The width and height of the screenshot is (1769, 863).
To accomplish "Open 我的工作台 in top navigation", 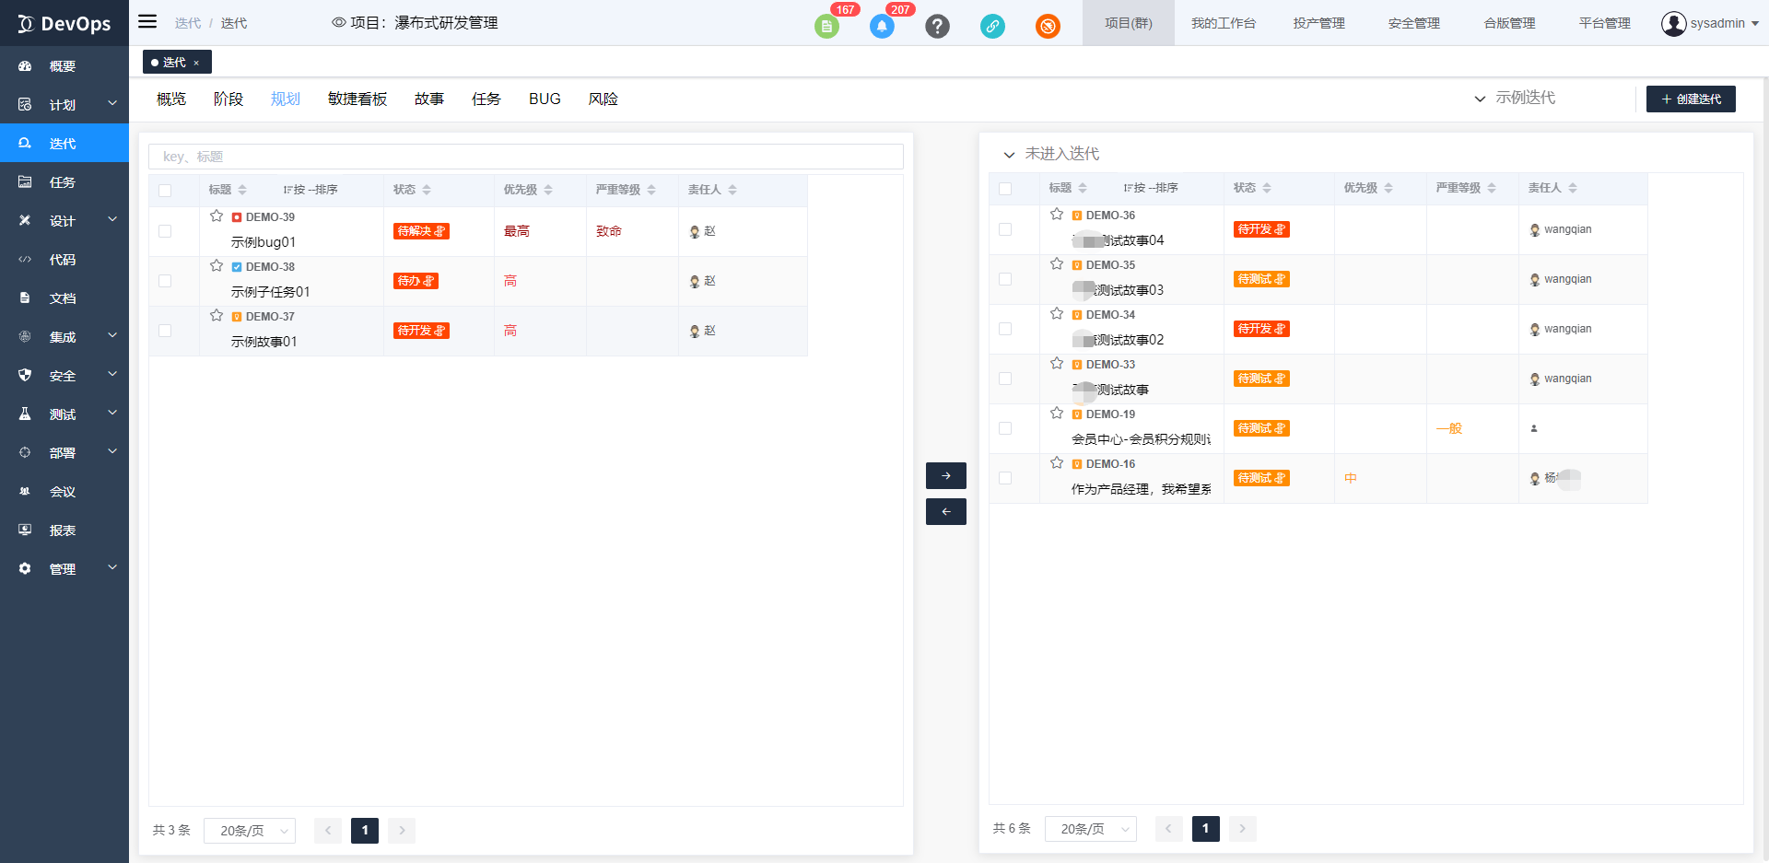I will tap(1223, 23).
